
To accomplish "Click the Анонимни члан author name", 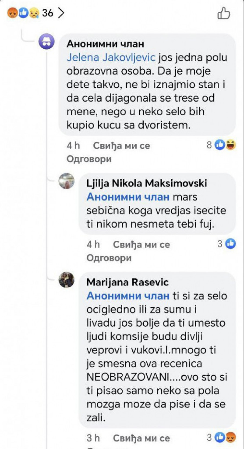I will tap(105, 44).
